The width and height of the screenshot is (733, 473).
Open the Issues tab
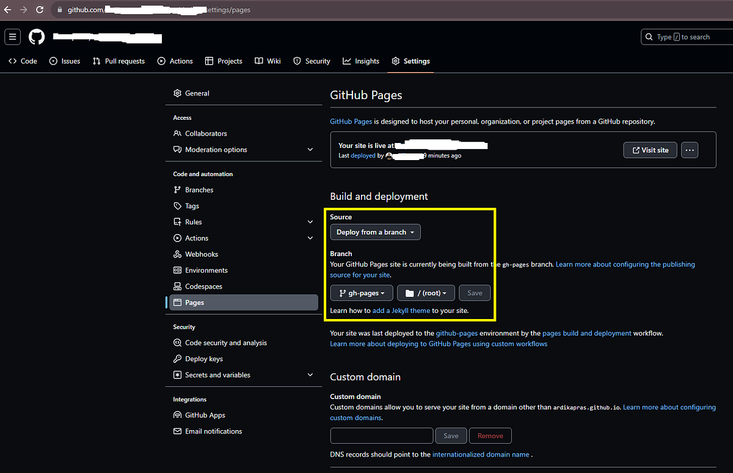tap(65, 61)
